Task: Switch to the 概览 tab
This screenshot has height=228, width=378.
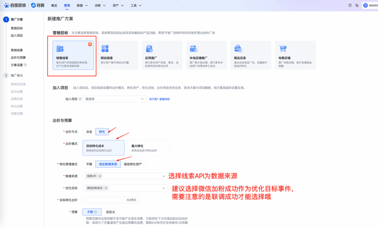Action: [54, 6]
